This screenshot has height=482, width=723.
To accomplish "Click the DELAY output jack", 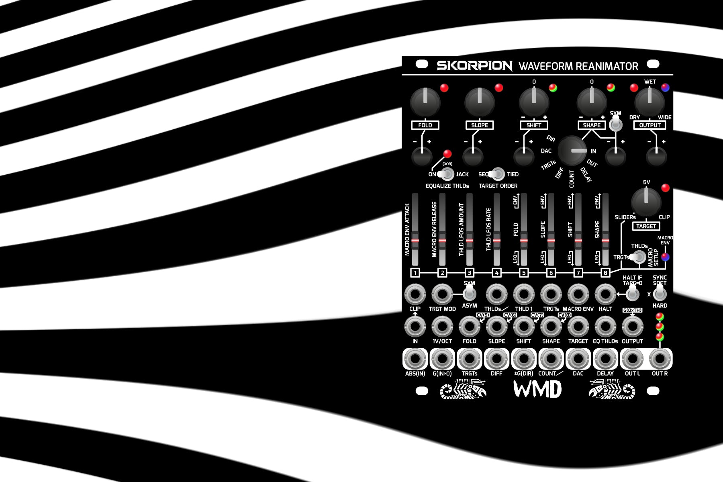I will [605, 359].
